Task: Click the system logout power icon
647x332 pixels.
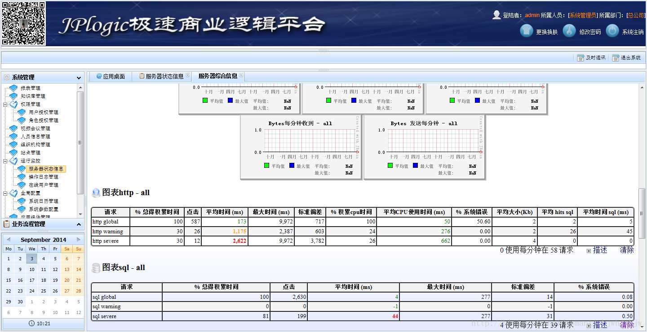Action: point(612,31)
